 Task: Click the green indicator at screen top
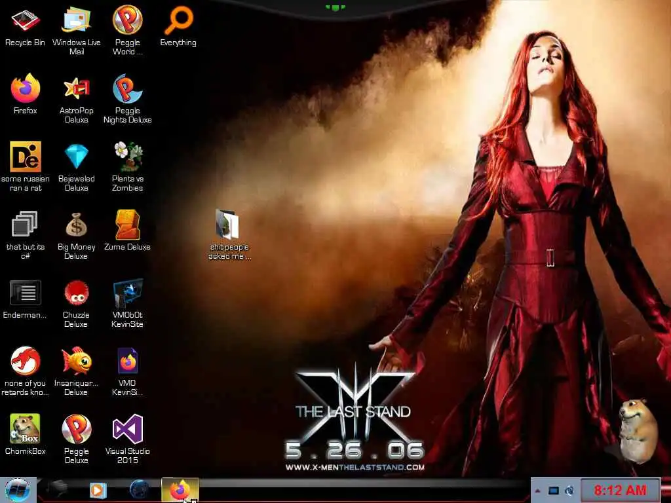coord(335,7)
